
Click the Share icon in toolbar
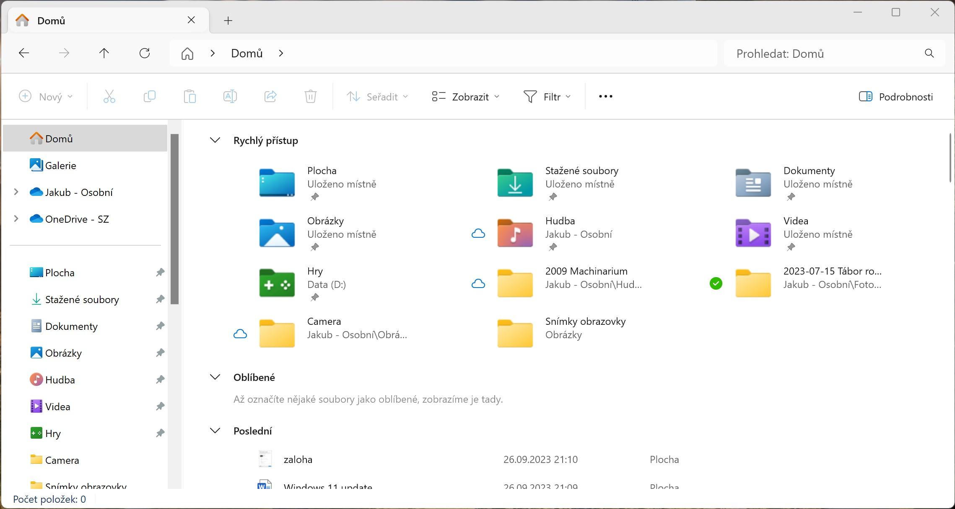click(270, 97)
